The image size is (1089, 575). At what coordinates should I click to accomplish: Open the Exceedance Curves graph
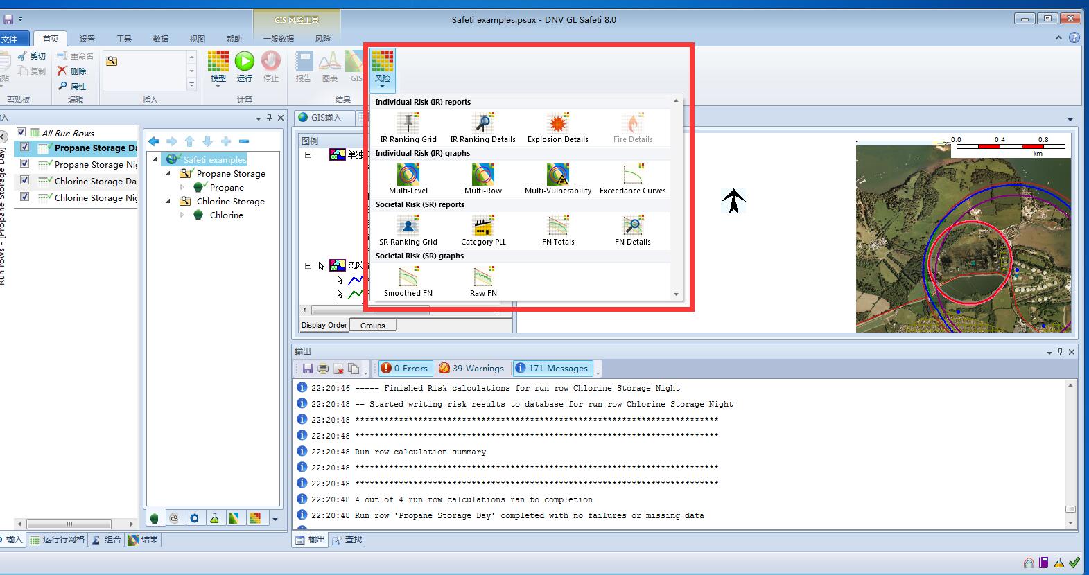point(633,179)
